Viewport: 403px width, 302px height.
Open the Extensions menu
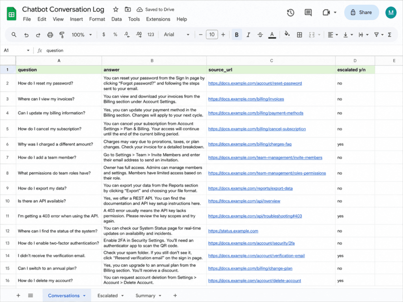[x=158, y=19]
